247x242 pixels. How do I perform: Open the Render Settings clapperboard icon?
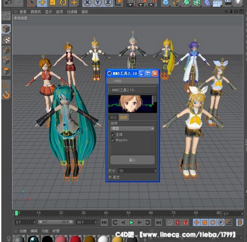[x=152, y=3]
